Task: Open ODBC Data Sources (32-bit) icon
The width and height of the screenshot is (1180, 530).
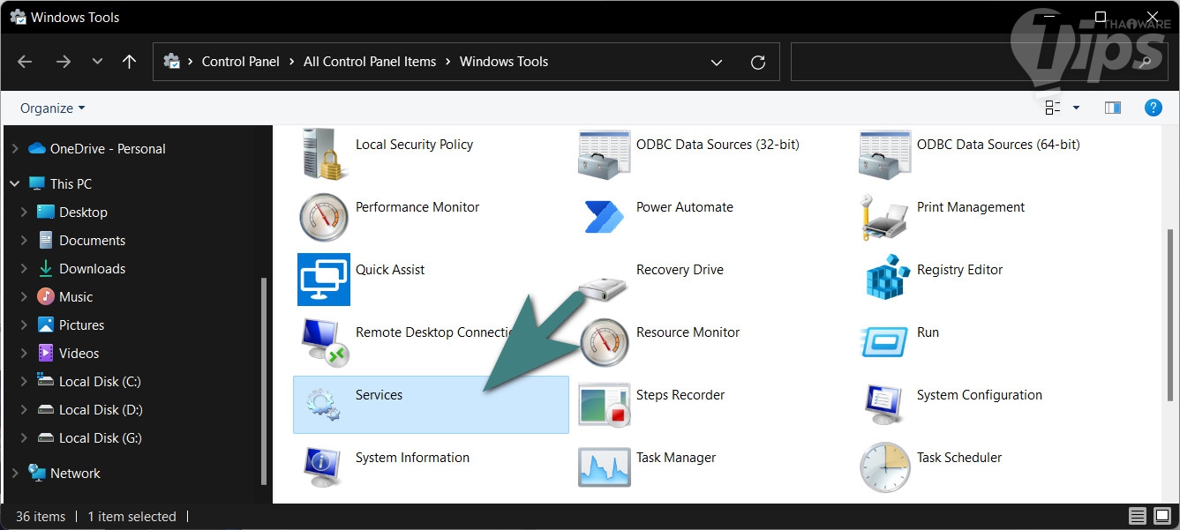Action: [605, 154]
